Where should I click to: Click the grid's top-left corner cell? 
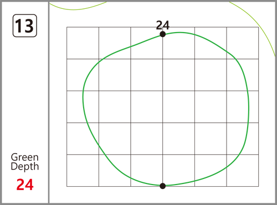coord(83,43)
